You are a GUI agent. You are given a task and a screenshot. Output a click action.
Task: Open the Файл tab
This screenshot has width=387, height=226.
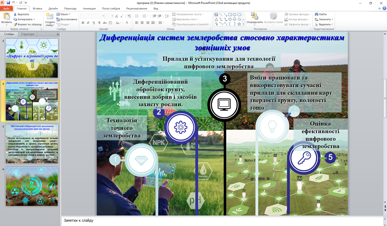pyautogui.click(x=6, y=8)
